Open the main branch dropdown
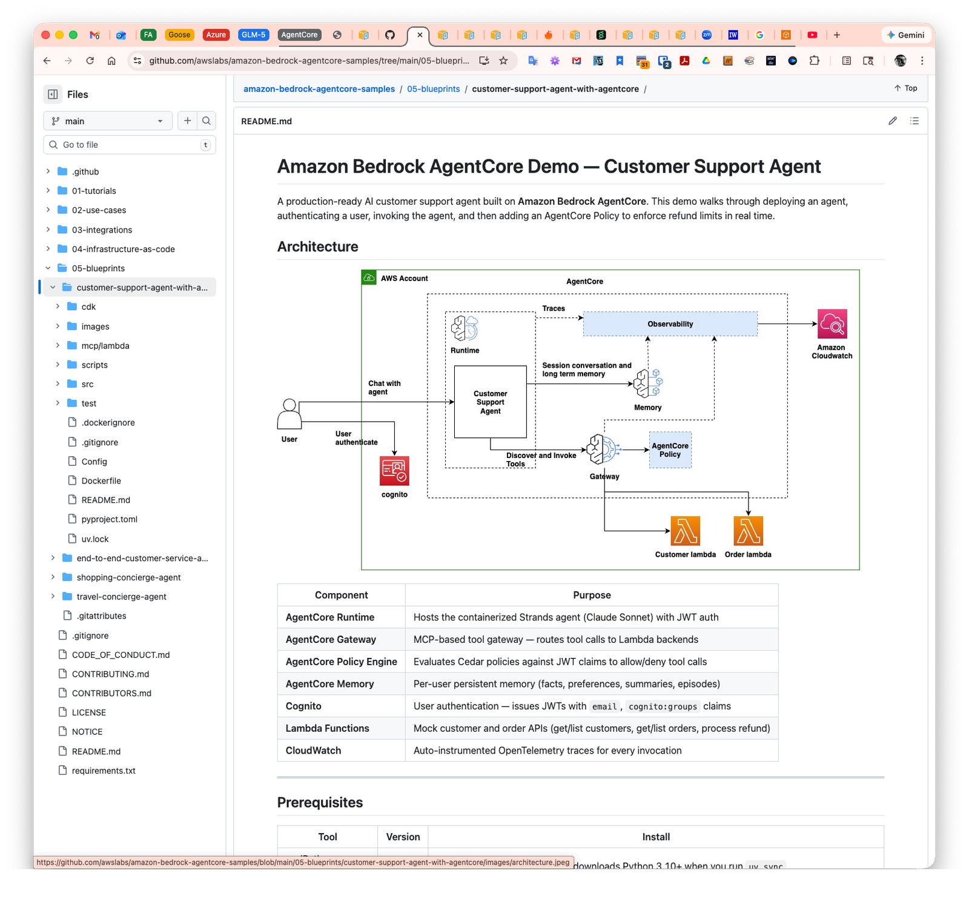The image size is (969, 913). click(x=107, y=121)
